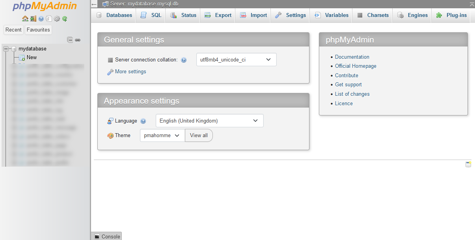Open panel settings via gear icon
Image resolution: width=475 pixels, height=240 pixels.
(x=56, y=19)
